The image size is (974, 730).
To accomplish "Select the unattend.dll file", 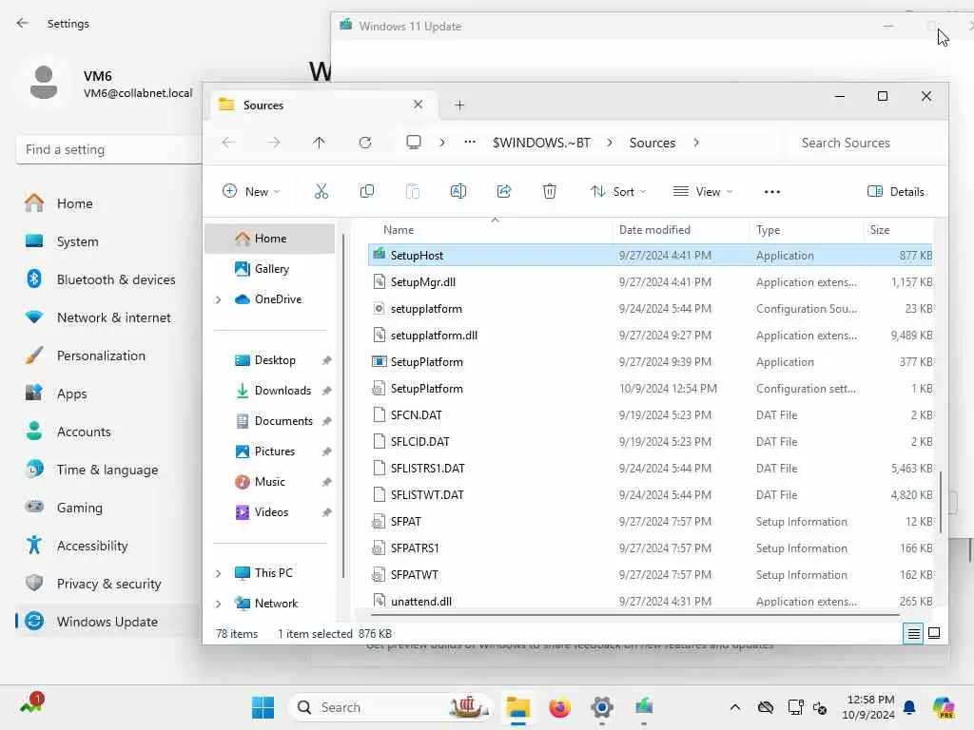I will pyautogui.click(x=651, y=601).
